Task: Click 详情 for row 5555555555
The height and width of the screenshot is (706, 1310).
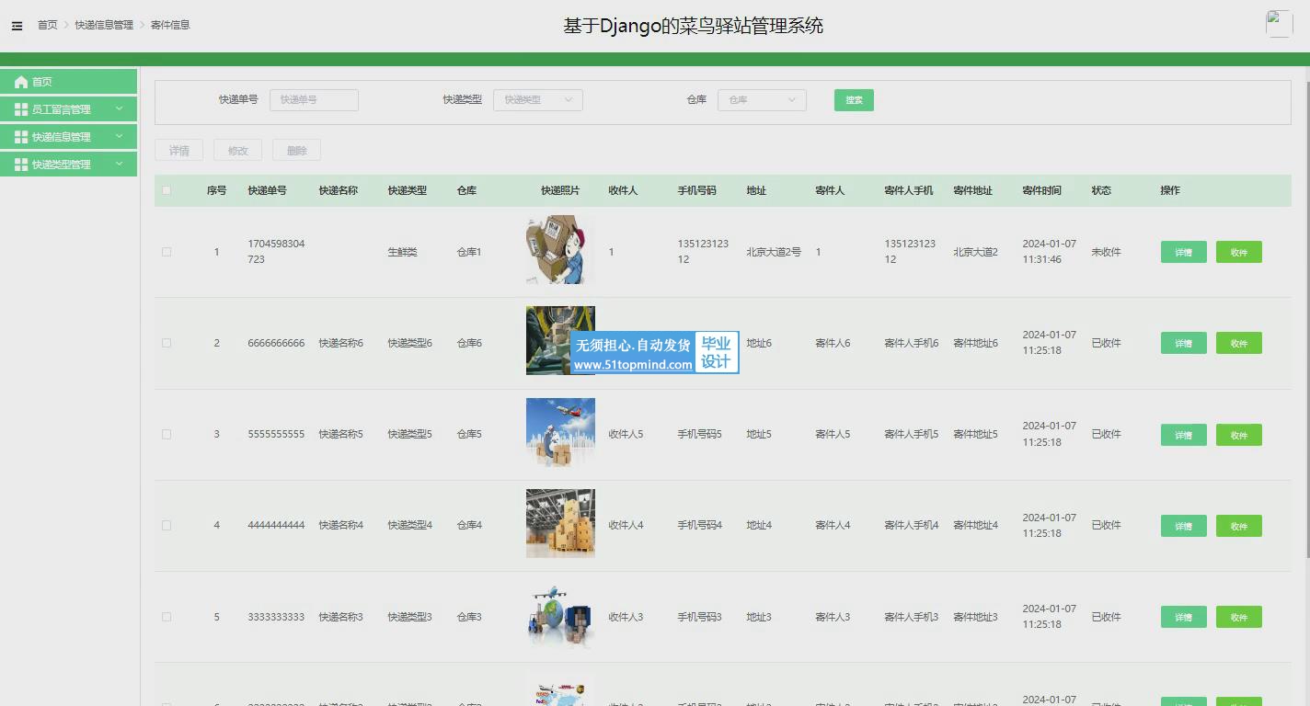Action: [x=1183, y=435]
